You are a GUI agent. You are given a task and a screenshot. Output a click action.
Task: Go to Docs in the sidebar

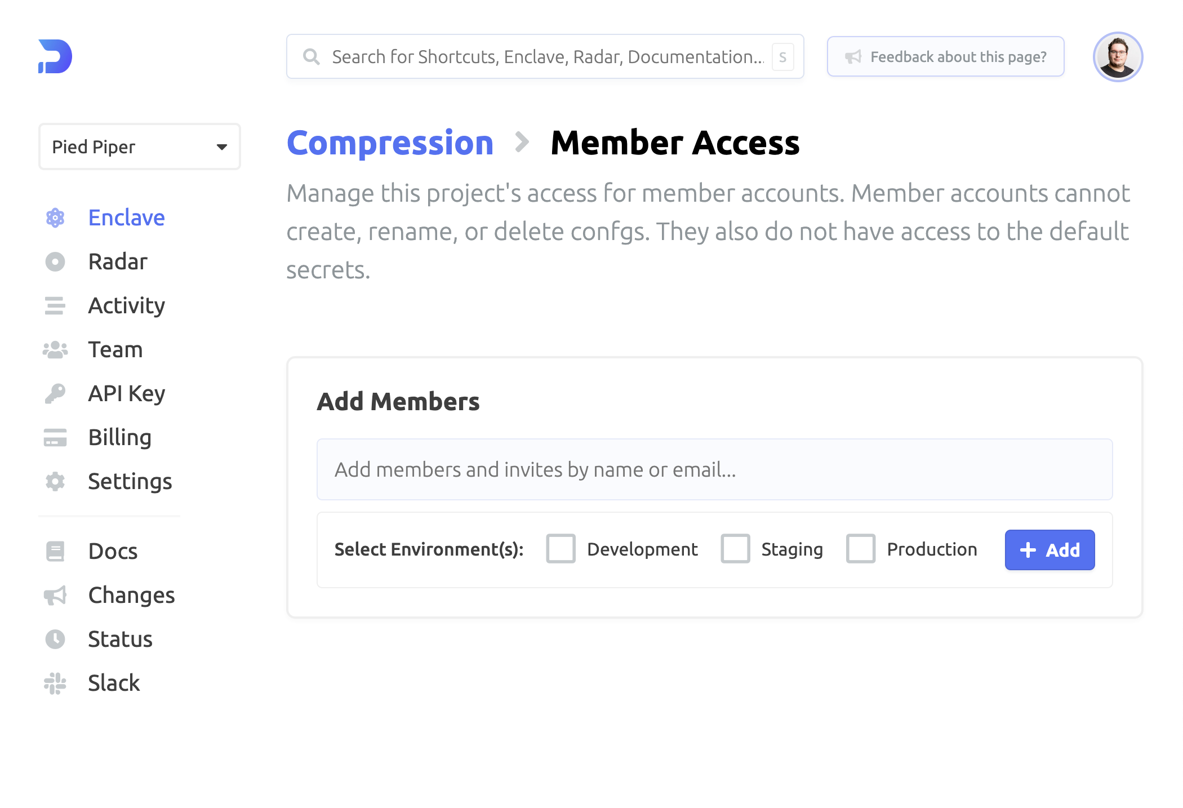point(113,552)
